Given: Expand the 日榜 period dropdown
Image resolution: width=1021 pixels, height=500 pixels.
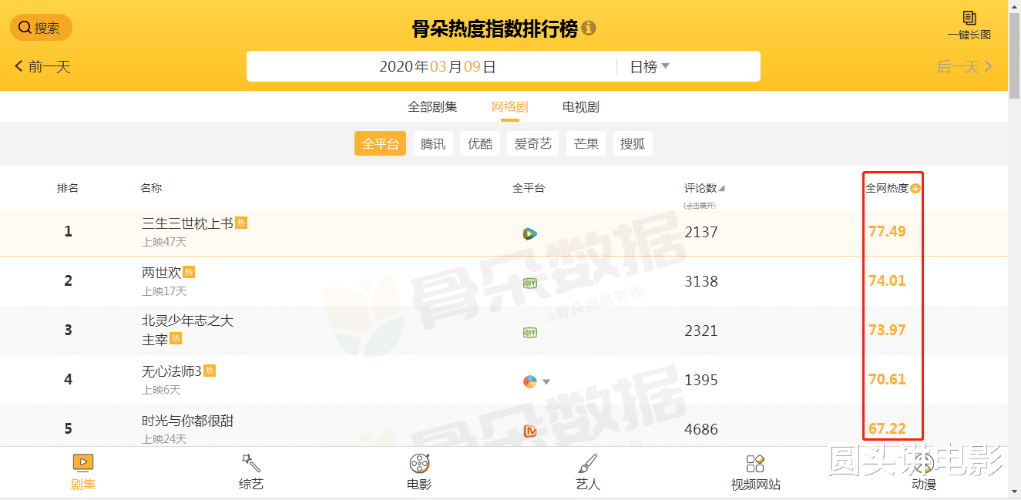Looking at the screenshot, I should click(x=650, y=67).
